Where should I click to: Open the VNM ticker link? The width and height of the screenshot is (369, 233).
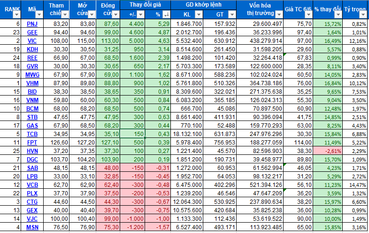32,100
